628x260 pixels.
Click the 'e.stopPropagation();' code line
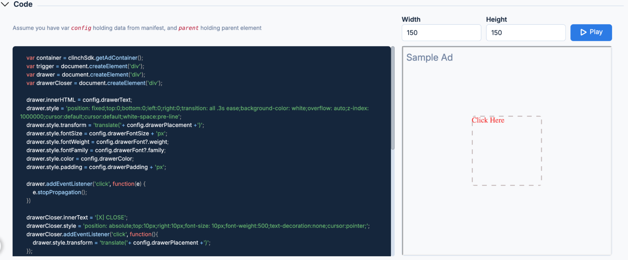pos(60,192)
